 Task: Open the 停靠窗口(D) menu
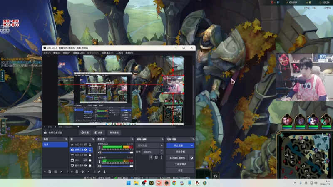click(79, 53)
